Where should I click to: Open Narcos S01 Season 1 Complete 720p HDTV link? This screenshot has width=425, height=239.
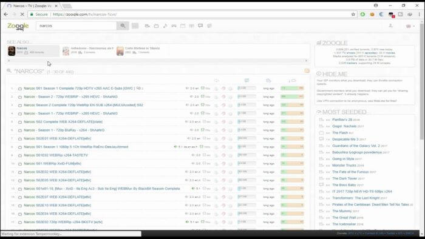click(x=79, y=88)
